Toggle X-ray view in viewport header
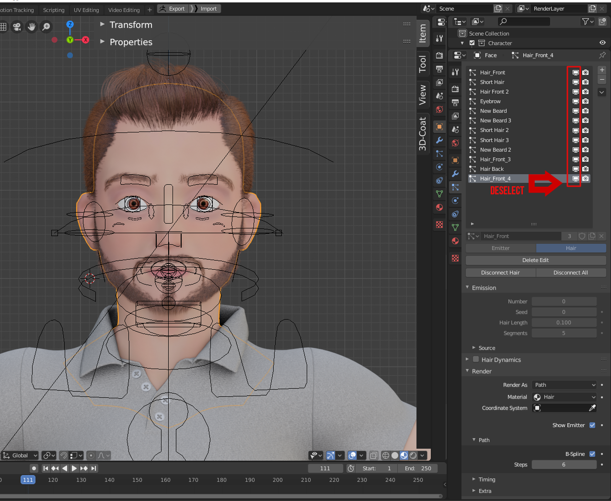This screenshot has height=501, width=611. point(374,455)
